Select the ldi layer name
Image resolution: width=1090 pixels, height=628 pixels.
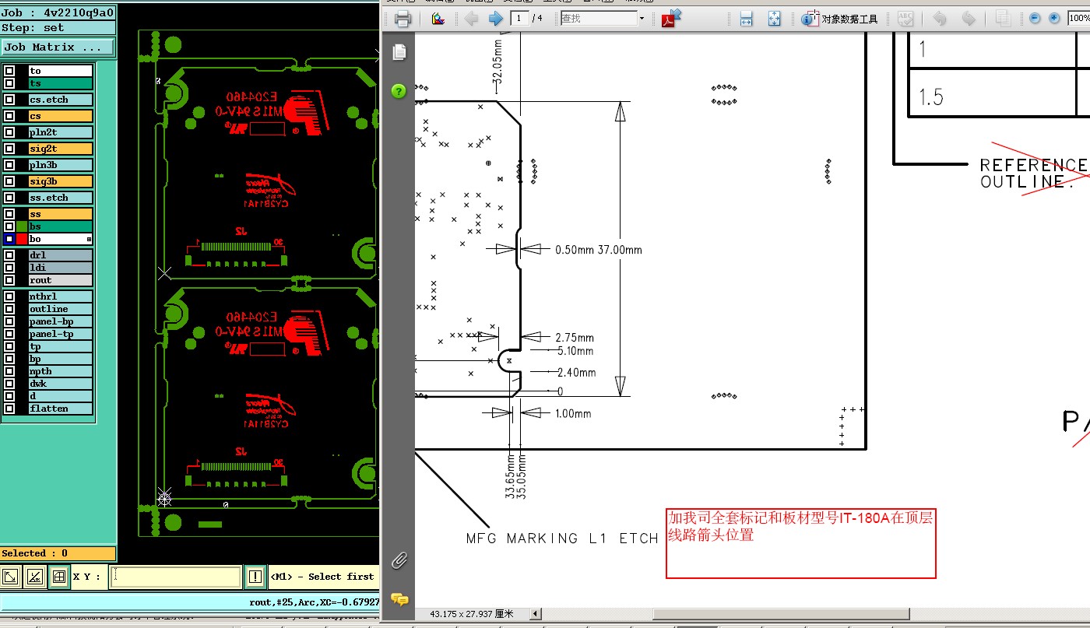pos(61,268)
